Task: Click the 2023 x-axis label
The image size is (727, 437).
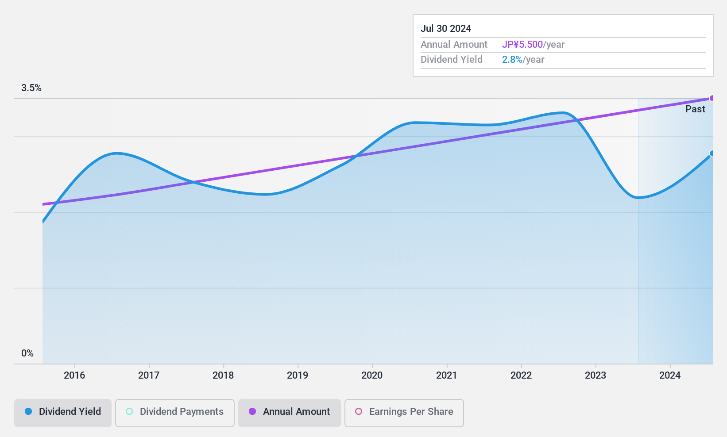Action: [596, 376]
